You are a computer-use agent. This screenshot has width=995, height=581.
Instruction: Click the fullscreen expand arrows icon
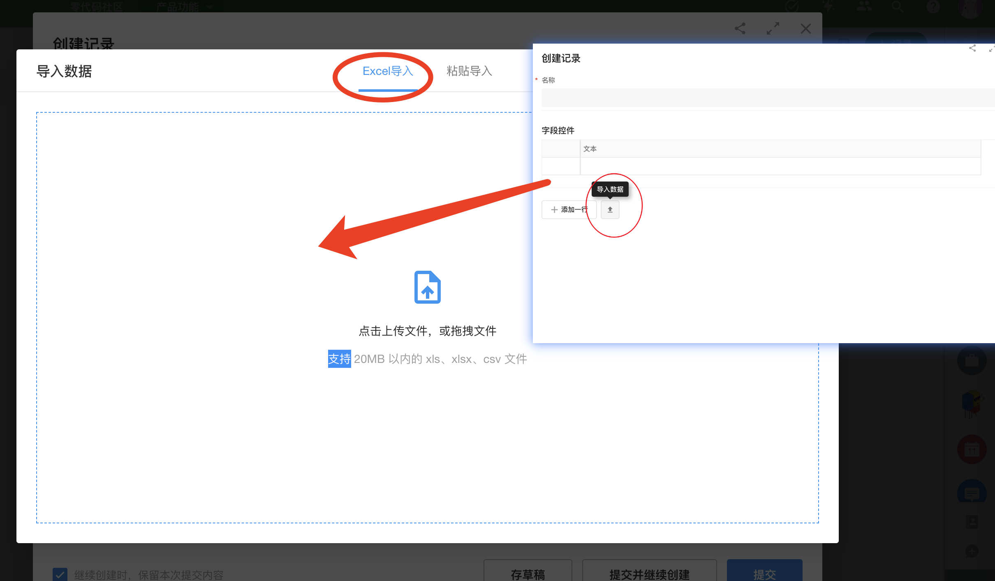773,28
